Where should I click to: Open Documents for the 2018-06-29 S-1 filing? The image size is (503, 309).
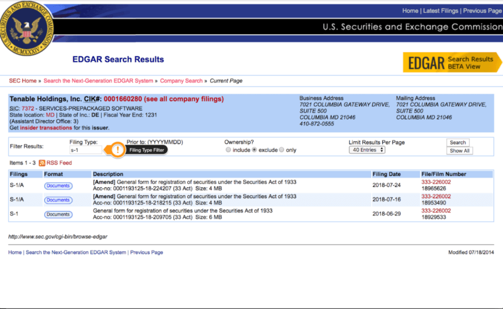[58, 215]
